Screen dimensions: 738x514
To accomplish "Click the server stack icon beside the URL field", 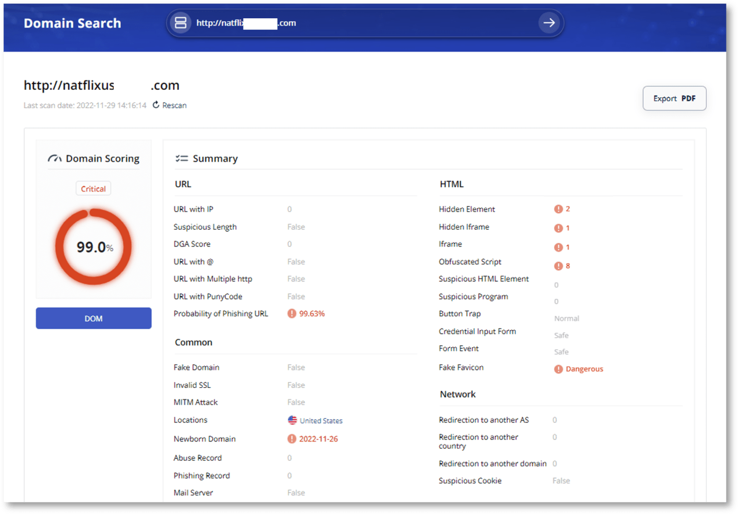I will click(x=181, y=23).
